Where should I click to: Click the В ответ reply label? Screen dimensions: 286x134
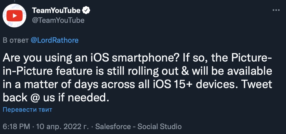tap(16, 40)
